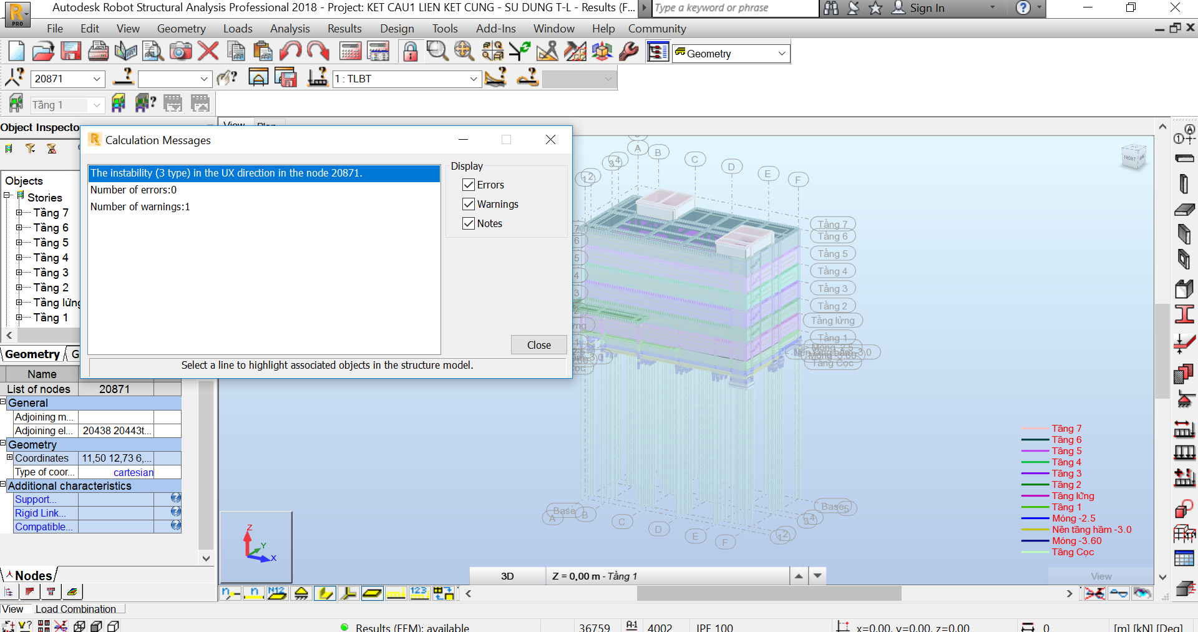Close the Calculation Messages dialog with Close button
This screenshot has width=1198, height=632.
[x=538, y=345]
